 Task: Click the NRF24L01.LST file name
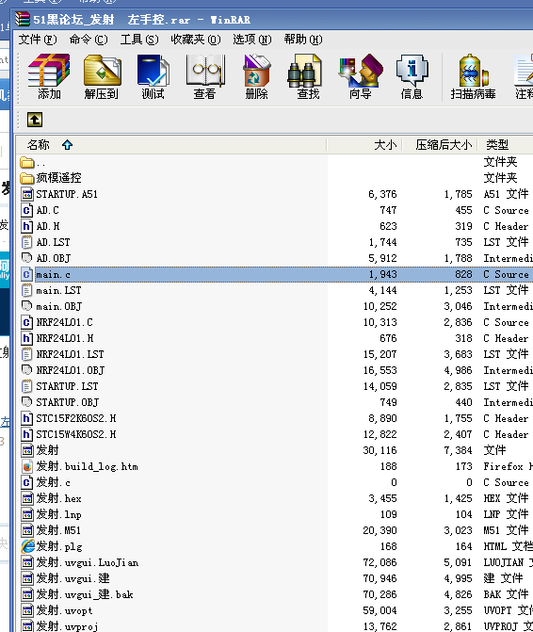click(70, 354)
